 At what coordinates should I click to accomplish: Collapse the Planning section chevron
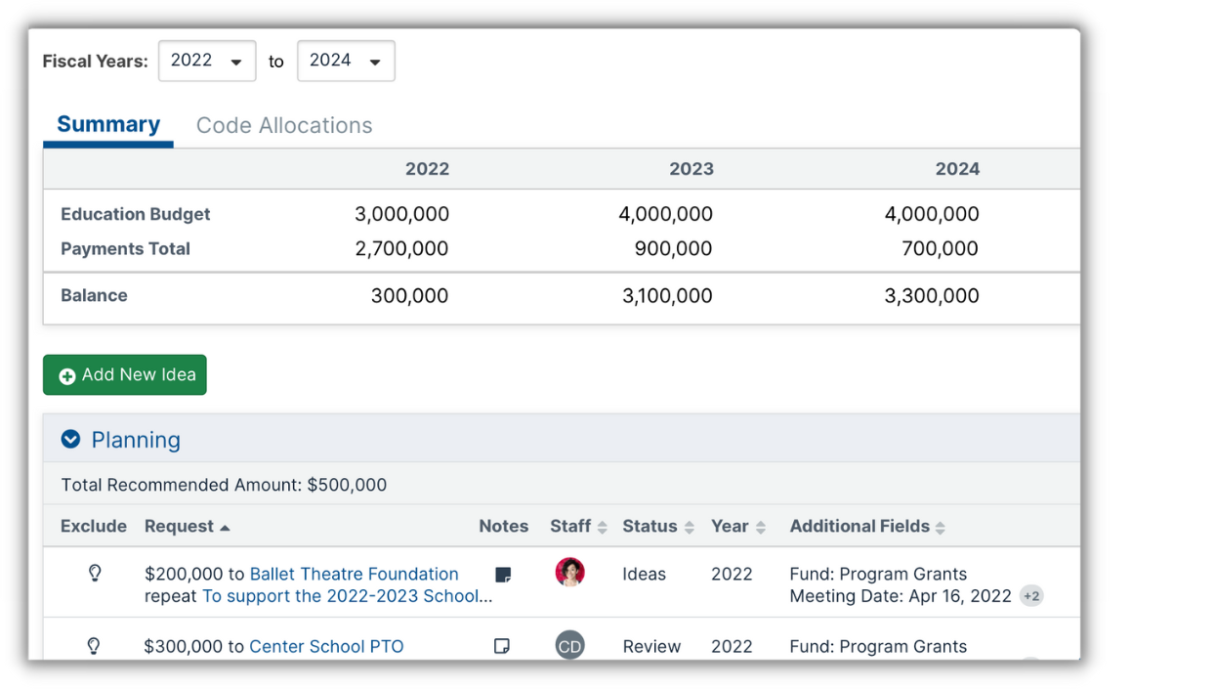70,440
